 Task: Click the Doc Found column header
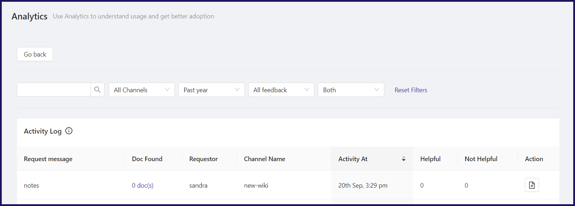tap(147, 159)
